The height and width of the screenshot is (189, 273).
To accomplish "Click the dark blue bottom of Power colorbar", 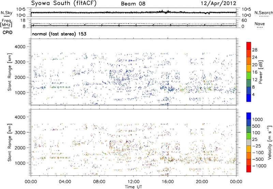I will (249, 98).
